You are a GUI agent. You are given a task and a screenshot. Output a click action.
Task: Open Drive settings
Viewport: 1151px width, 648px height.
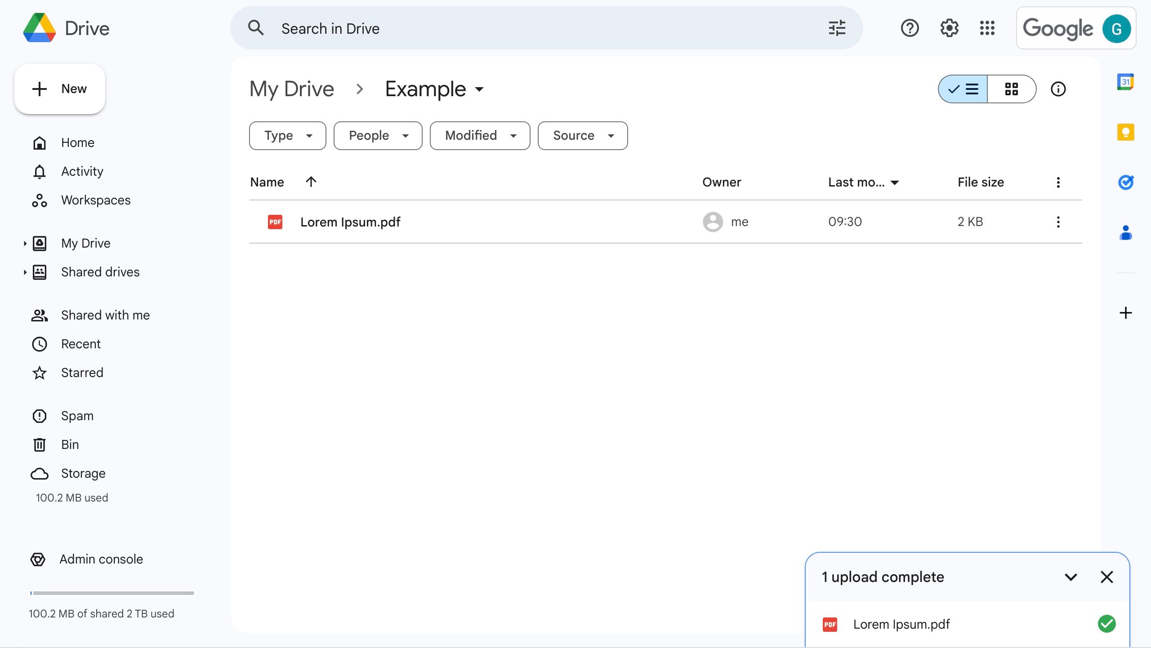pos(949,28)
